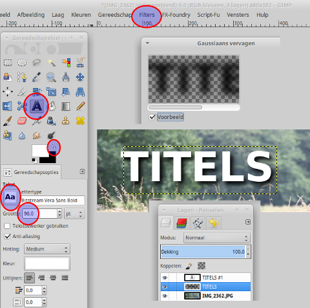Select the Rectangle Select tool

(8, 63)
